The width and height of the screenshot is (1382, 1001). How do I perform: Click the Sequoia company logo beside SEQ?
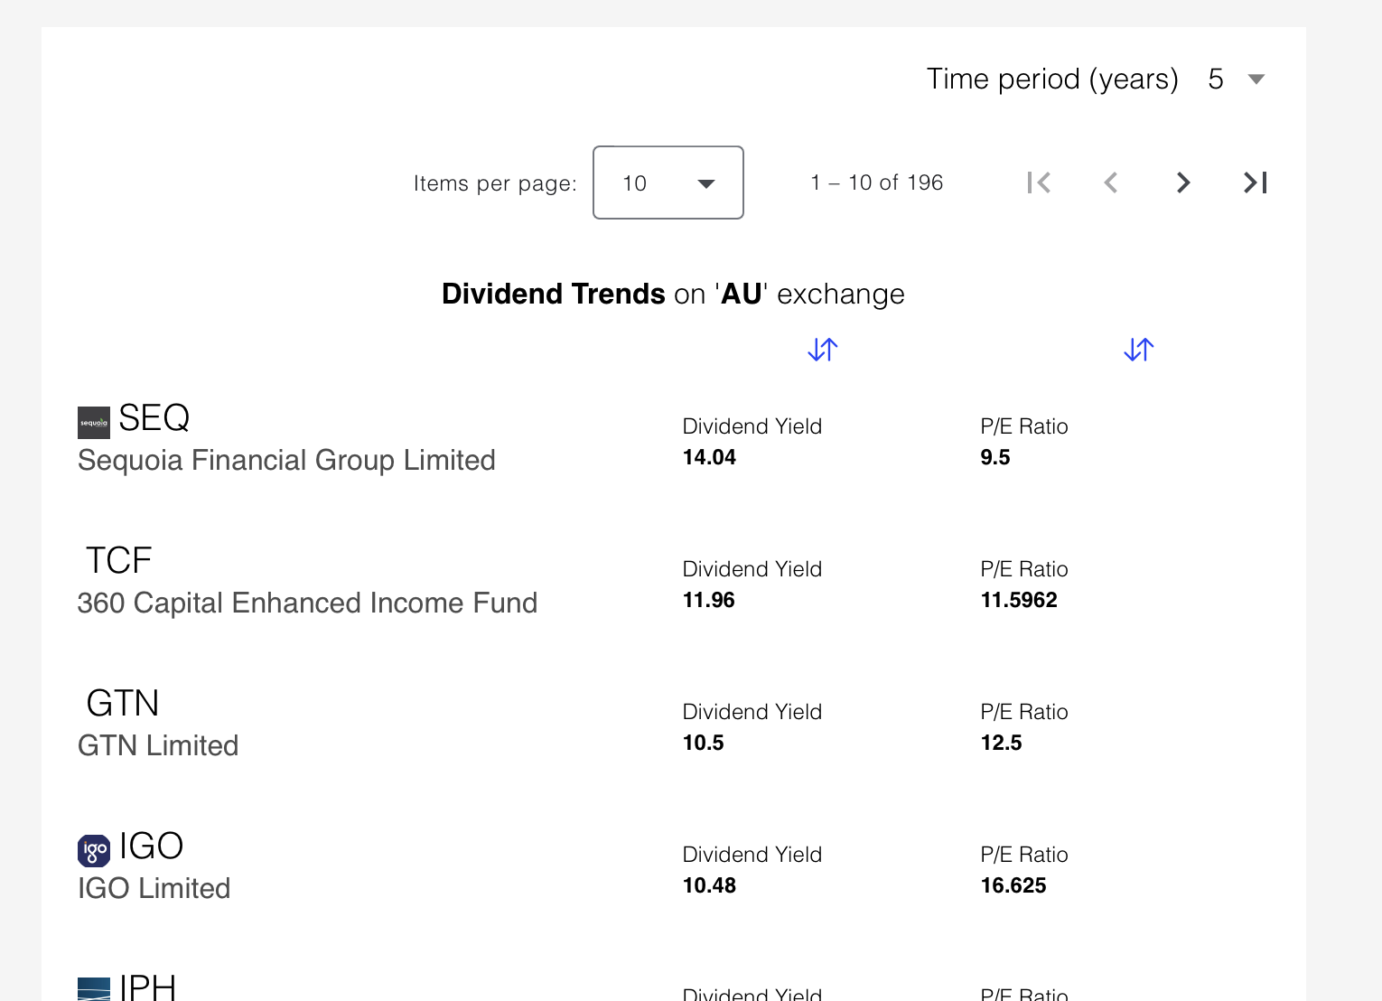pyautogui.click(x=93, y=422)
